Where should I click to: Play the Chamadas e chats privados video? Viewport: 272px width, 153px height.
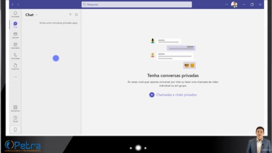[152, 95]
